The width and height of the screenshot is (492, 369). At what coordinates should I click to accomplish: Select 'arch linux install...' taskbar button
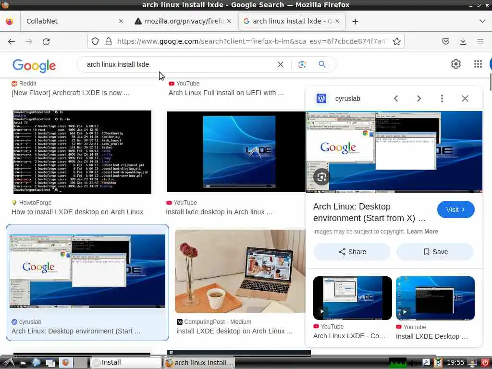click(199, 362)
